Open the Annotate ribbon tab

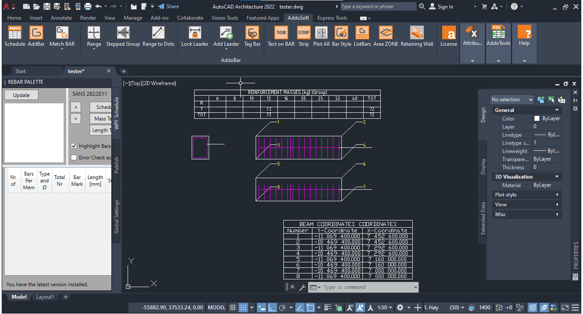61,18
